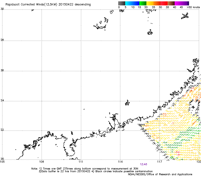Click the blue 10-15 knots legend segment
201x176 pixels.
[x=136, y=3]
